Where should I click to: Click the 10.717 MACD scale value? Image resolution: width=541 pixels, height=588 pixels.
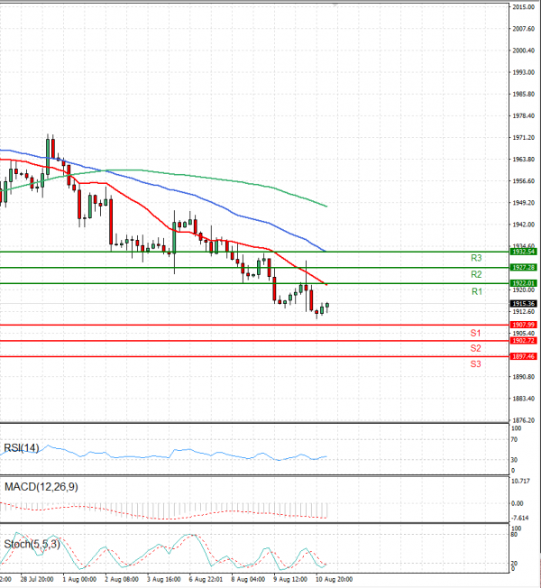point(521,481)
